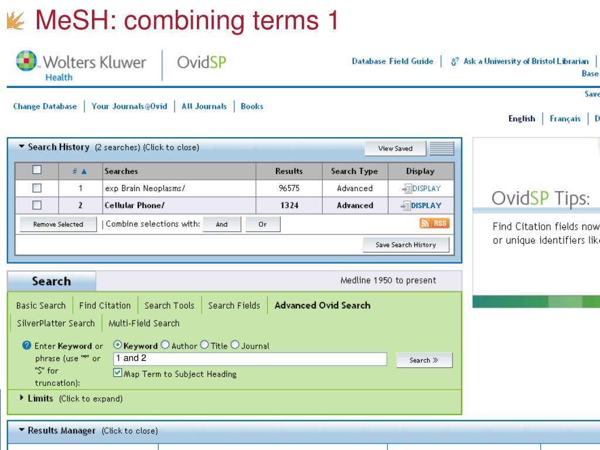Viewport: 600px width, 450px height.
Task: Click the 1324 results value
Action: pos(289,206)
